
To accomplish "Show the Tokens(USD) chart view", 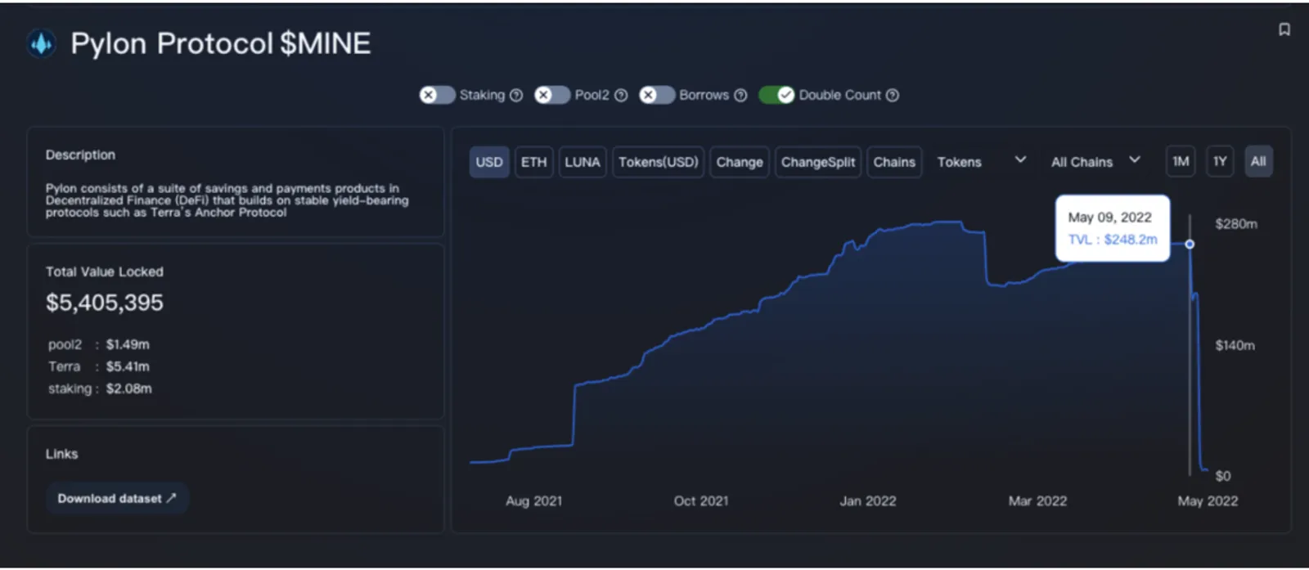I will tap(659, 162).
